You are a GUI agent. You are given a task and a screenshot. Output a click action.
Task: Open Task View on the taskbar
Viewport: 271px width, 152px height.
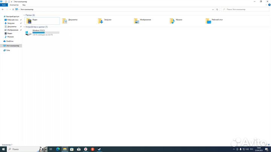pos(51,149)
